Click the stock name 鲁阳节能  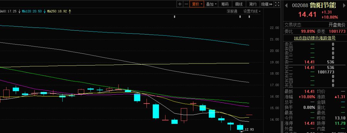point(323,5)
